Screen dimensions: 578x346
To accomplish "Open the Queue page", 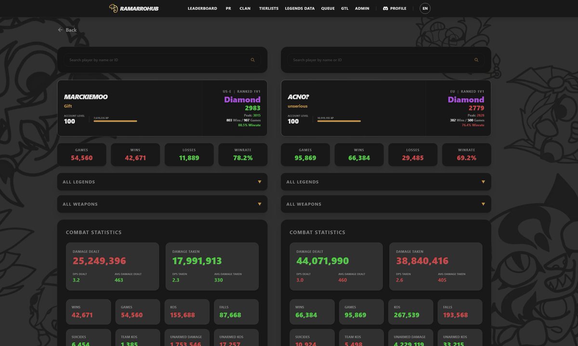I will (x=328, y=8).
